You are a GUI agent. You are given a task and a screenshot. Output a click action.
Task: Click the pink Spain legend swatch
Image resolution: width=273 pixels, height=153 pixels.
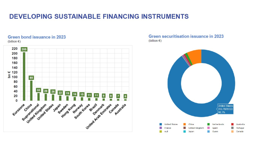[208, 128]
